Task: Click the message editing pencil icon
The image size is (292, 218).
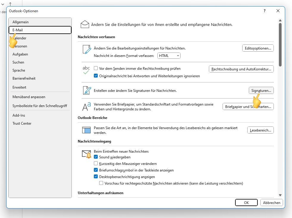Action: (x=86, y=50)
